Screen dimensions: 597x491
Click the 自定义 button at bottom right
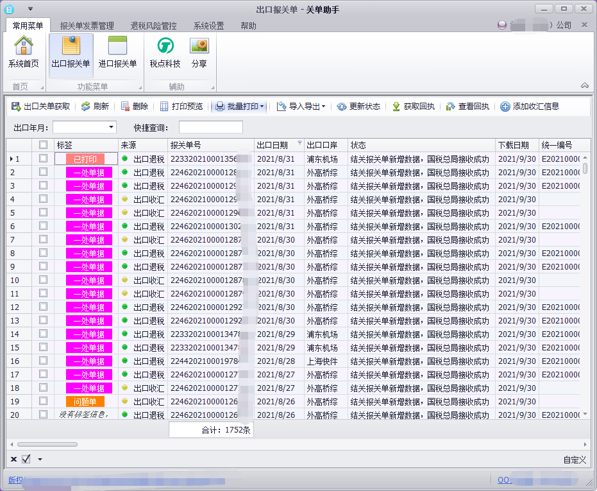(x=575, y=460)
